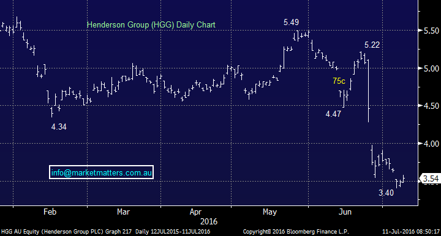Click the 4.50 y-axis price level
The image size is (441, 236).
[x=431, y=106]
